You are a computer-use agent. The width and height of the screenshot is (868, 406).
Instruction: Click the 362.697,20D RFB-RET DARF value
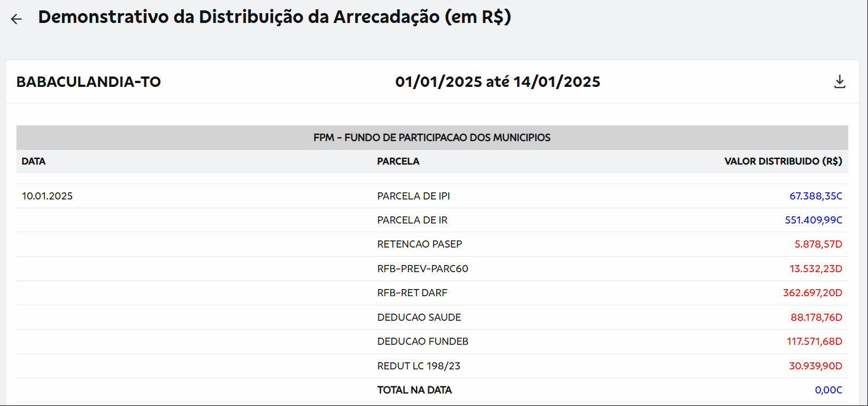[812, 293]
